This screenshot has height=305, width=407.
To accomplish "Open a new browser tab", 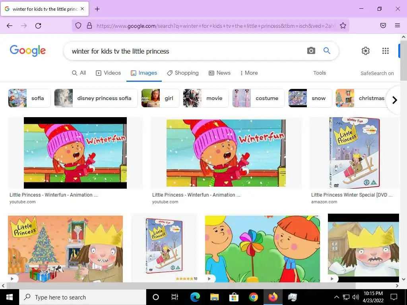I will coord(97,9).
